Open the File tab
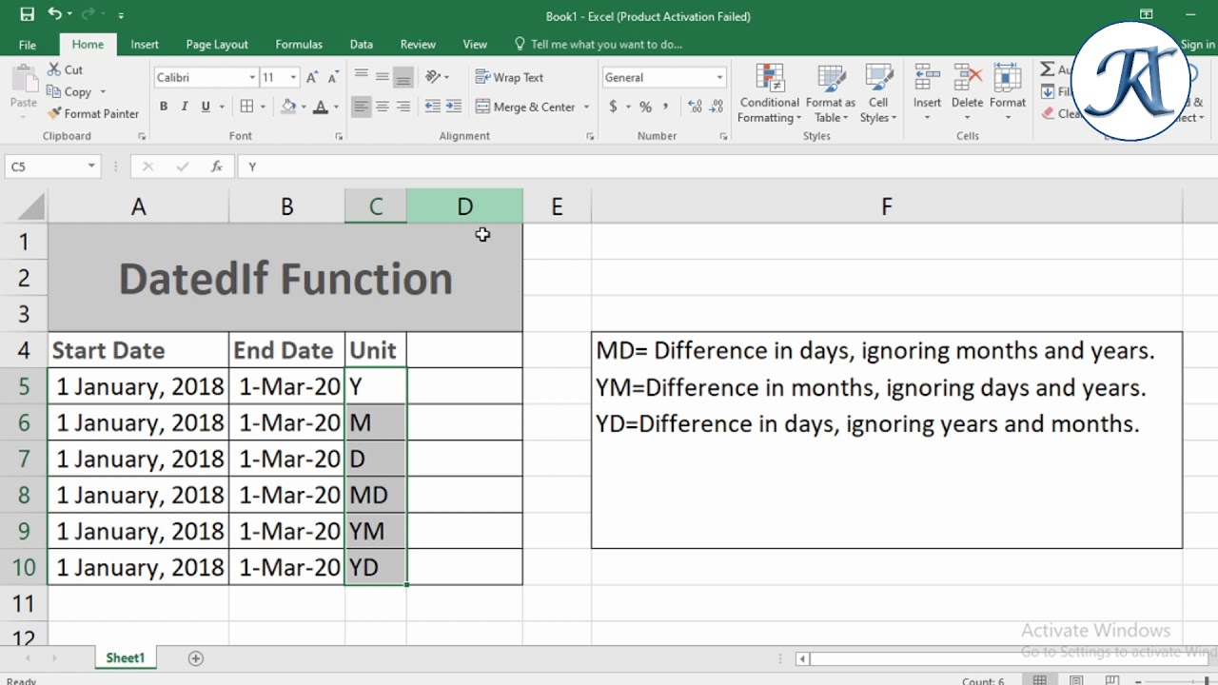 (x=28, y=45)
